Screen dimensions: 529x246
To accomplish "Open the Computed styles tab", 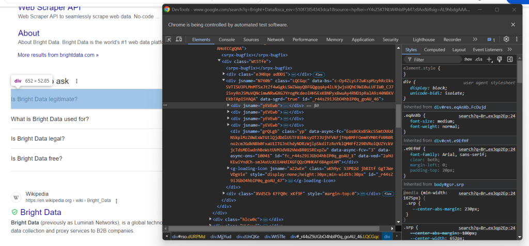I will click(434, 50).
